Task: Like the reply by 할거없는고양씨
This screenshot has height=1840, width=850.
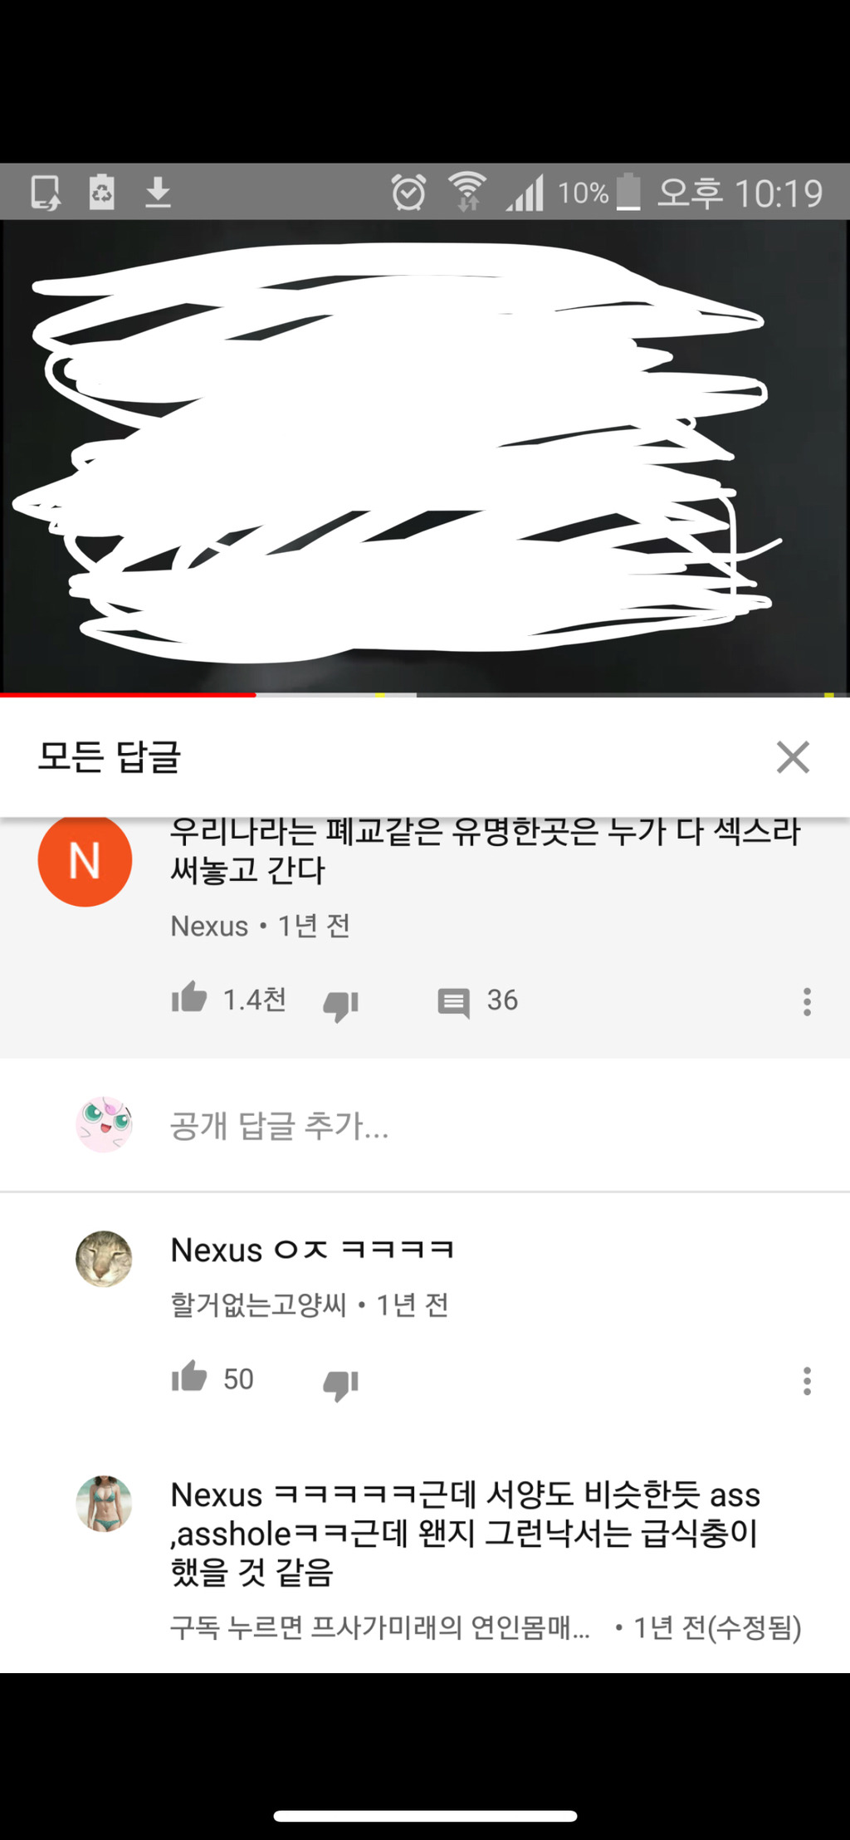Action: pyautogui.click(x=189, y=1376)
